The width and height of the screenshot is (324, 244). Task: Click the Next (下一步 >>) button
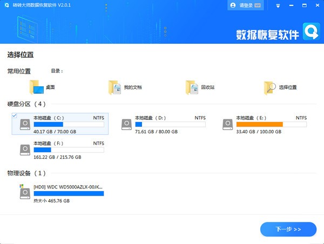tap(288, 229)
